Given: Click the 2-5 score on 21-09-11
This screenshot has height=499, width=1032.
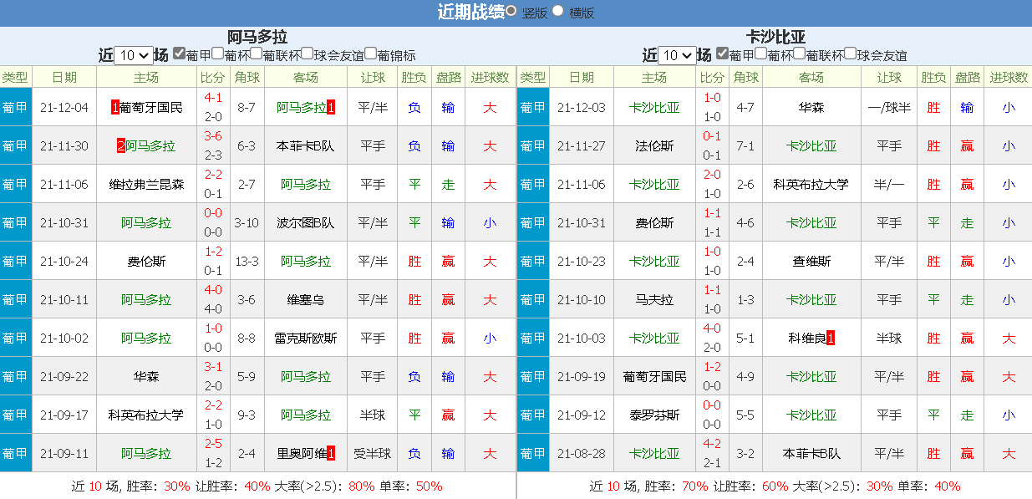Looking at the screenshot, I should click(x=213, y=444).
